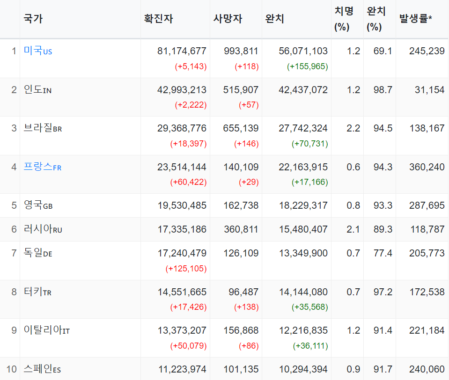Select the 이탈리아 IT country name
Screen dimensions: 449x380
(x=47, y=330)
